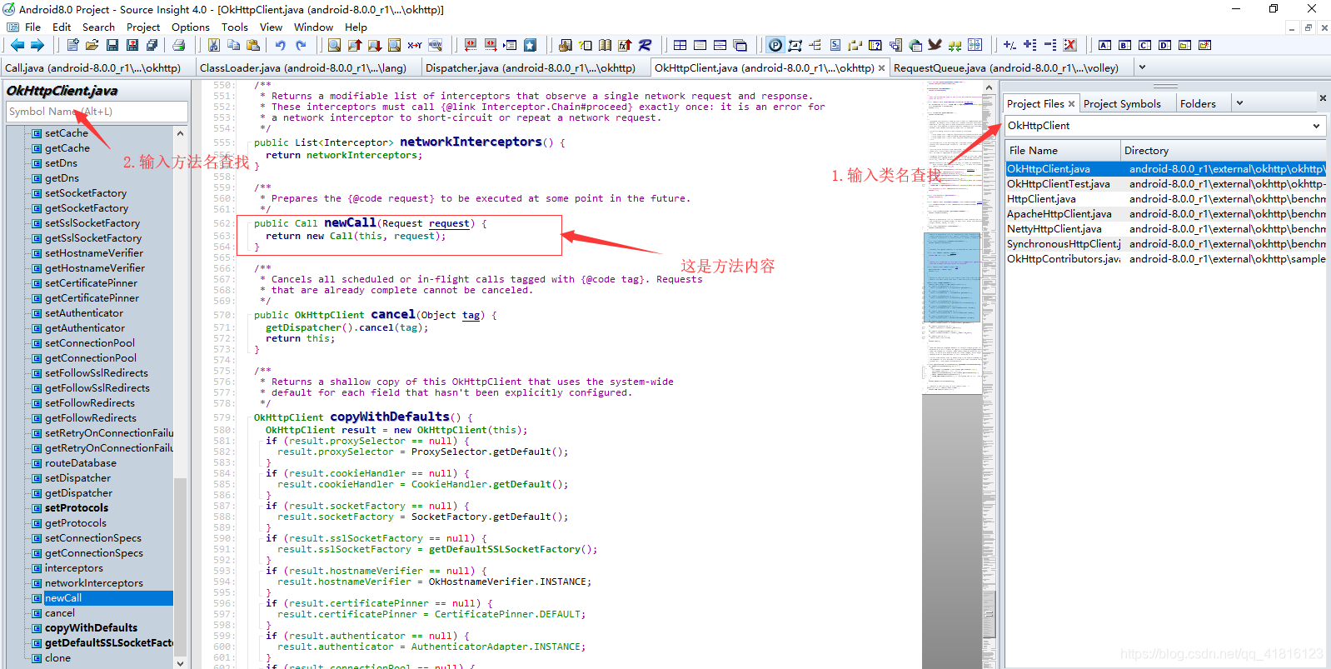Image resolution: width=1331 pixels, height=669 pixels.
Task: Paste from clipboard via toolbar icon
Action: tap(254, 45)
